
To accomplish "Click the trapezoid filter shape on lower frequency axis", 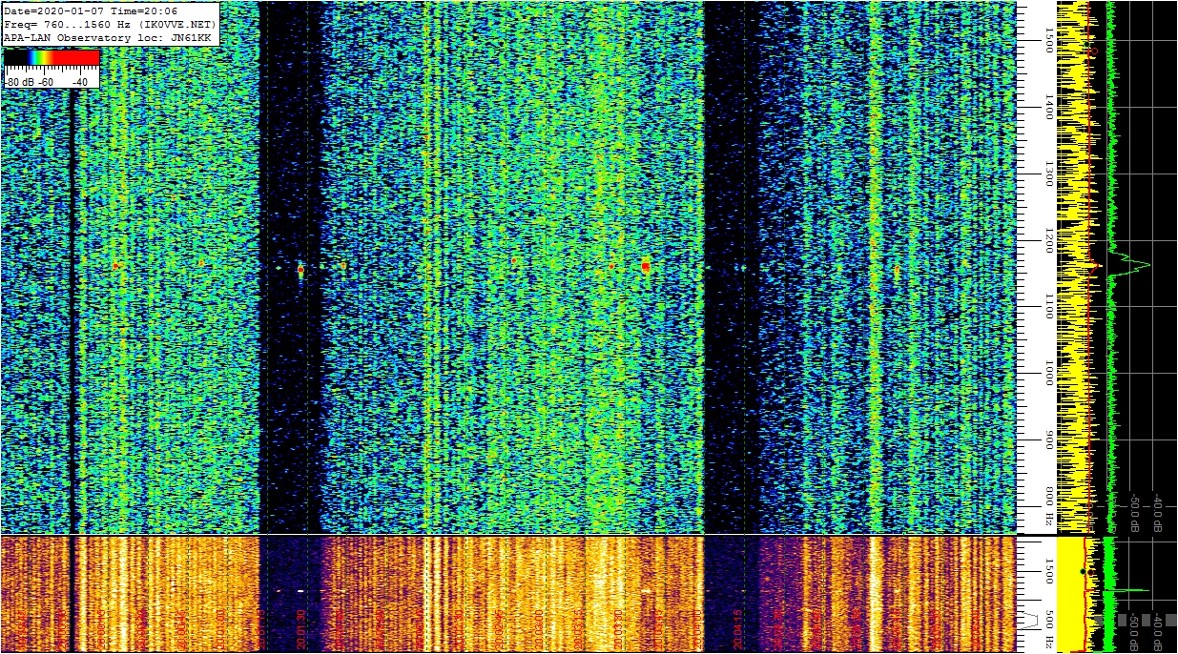I will tap(1031, 620).
